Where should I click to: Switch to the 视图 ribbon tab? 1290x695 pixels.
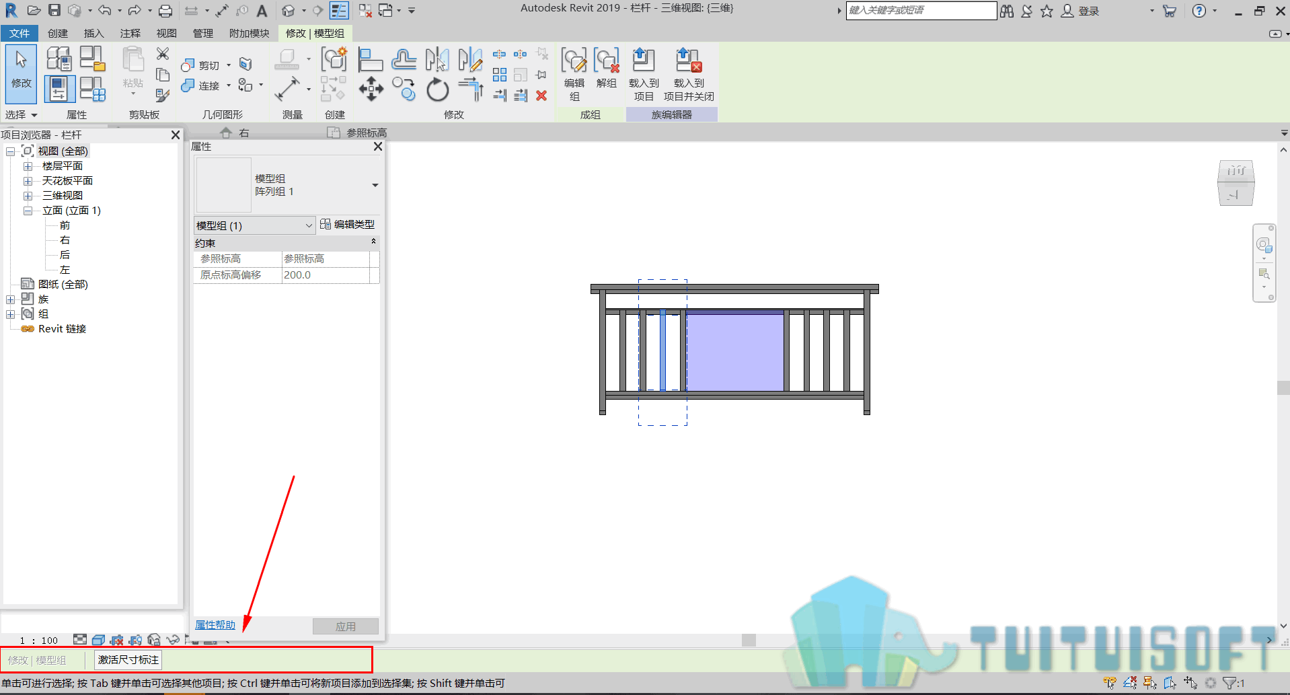(x=166, y=33)
